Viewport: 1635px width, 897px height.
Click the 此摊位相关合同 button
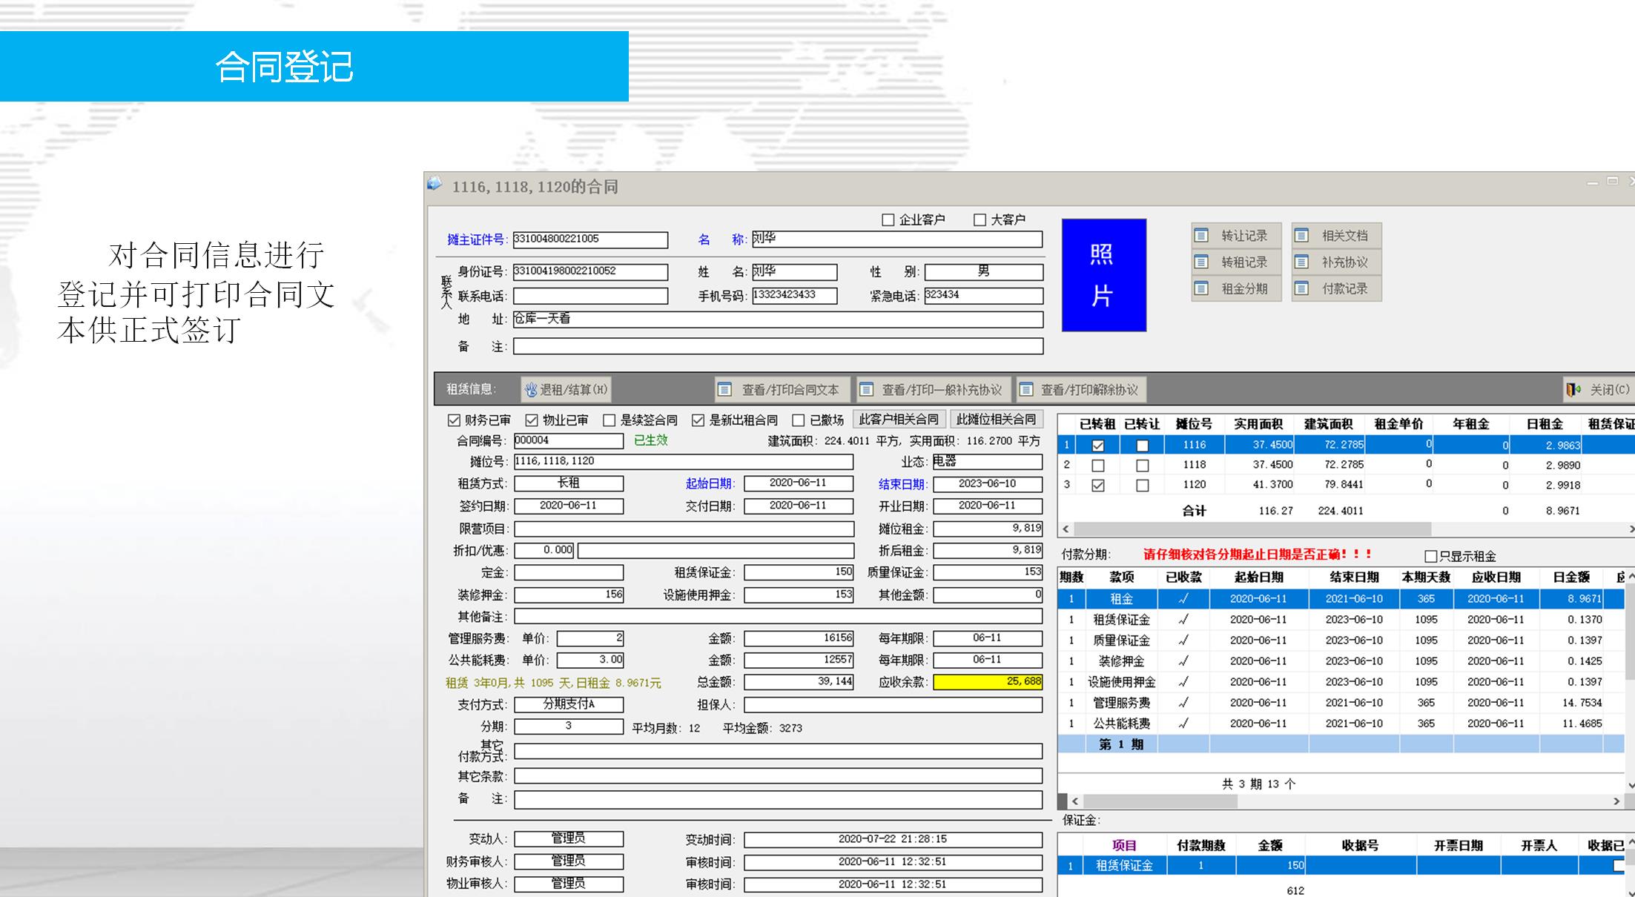(996, 420)
